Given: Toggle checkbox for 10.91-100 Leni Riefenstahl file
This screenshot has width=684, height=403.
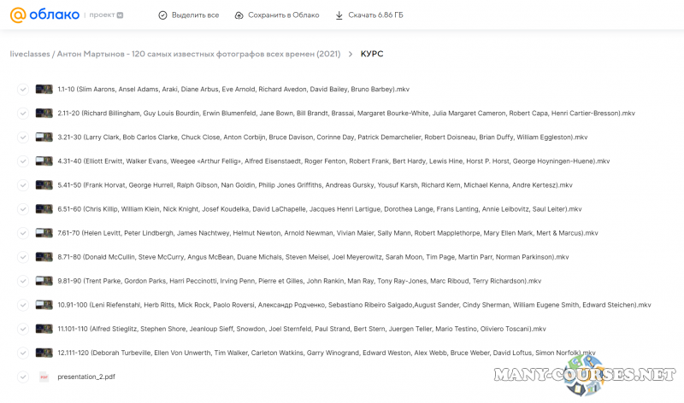Looking at the screenshot, I should click(23, 305).
